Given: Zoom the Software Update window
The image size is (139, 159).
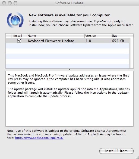Looking at the screenshot, I should click(15, 3).
